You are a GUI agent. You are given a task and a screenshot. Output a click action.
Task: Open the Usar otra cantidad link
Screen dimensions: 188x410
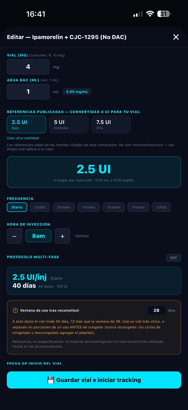coord(23,138)
